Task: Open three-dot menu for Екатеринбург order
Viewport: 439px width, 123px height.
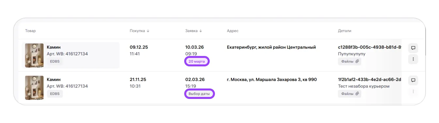Action: point(413,59)
